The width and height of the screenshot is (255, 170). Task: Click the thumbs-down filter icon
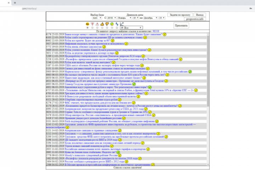[x=107, y=24]
